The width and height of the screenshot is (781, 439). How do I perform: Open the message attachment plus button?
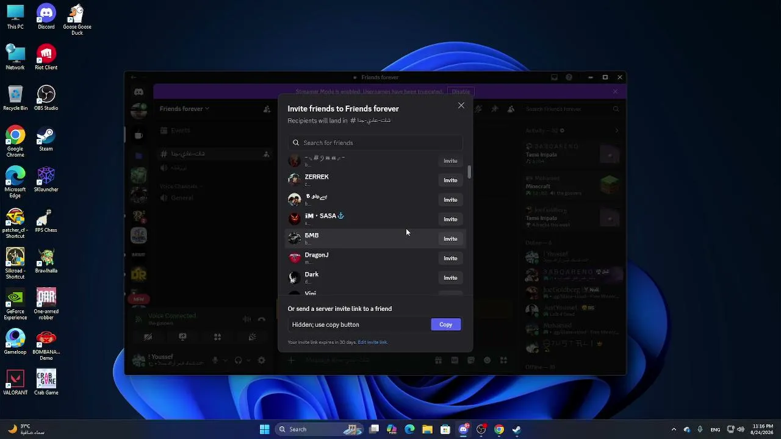(291, 360)
